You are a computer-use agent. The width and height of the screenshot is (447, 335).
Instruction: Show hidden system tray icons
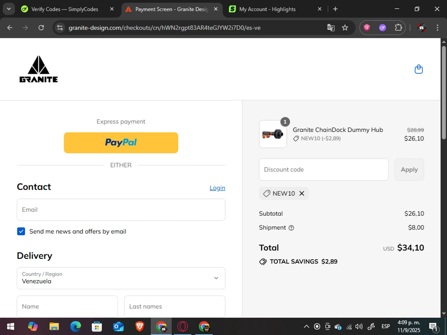306,327
